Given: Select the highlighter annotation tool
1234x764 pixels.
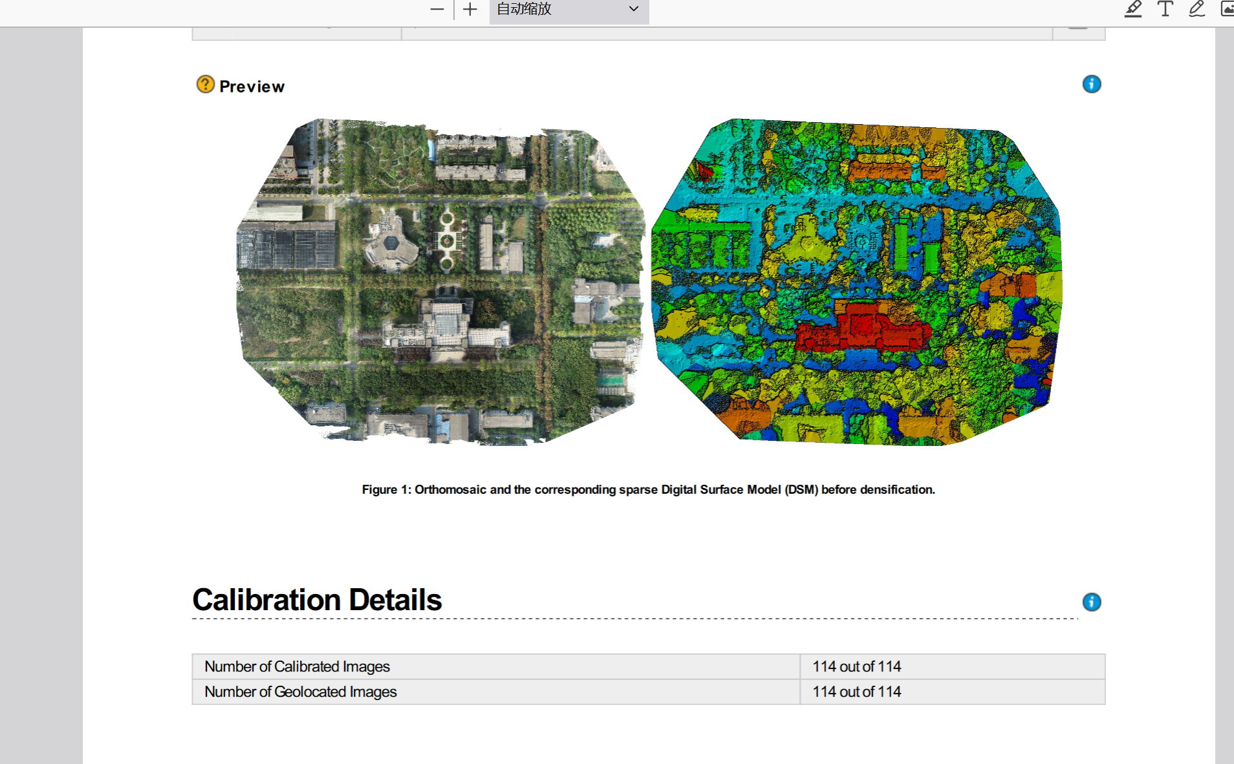Looking at the screenshot, I should pyautogui.click(x=1133, y=9).
